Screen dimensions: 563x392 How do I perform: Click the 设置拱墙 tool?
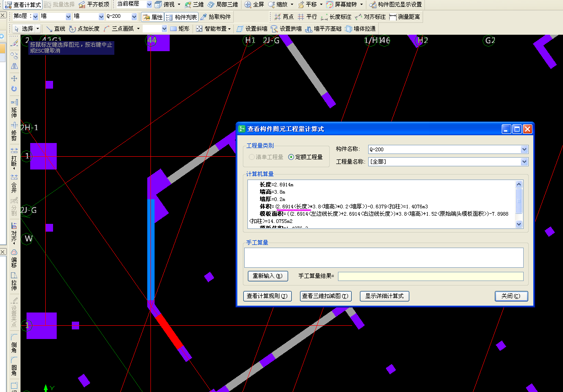[286, 29]
